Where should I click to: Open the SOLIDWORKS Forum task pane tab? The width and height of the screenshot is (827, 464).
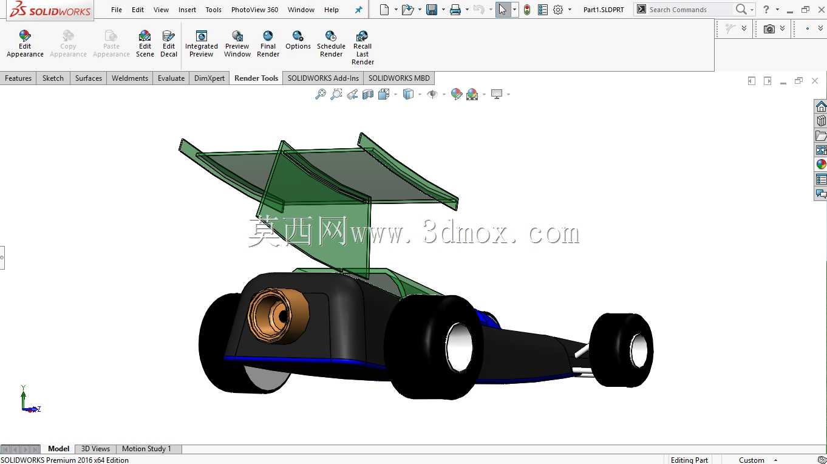pyautogui.click(x=821, y=194)
